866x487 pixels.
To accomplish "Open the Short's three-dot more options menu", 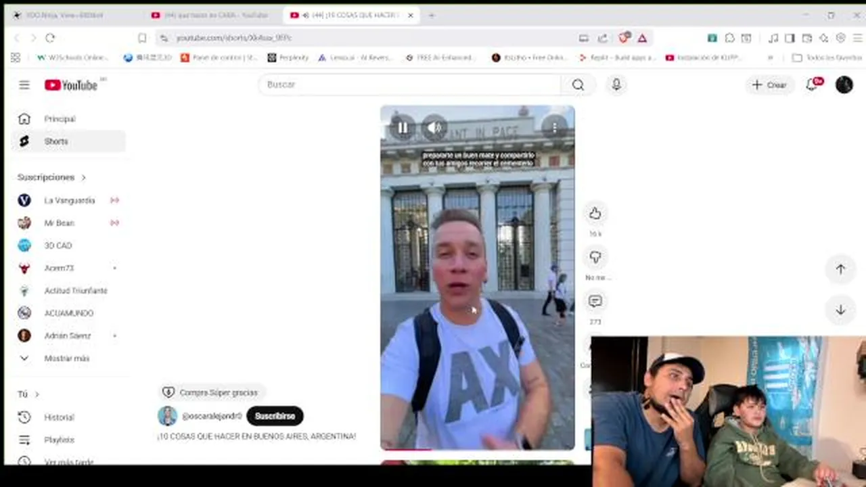I will pyautogui.click(x=555, y=127).
